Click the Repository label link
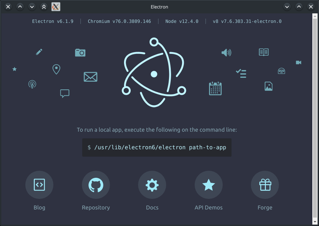The width and height of the screenshot is (319, 226). [x=96, y=208]
